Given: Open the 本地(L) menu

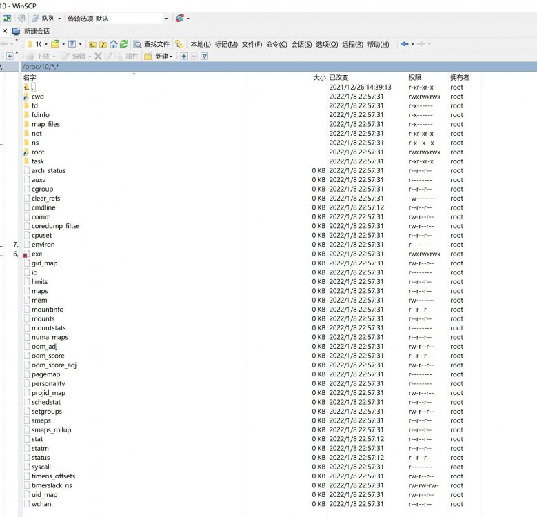Looking at the screenshot, I should pos(201,45).
